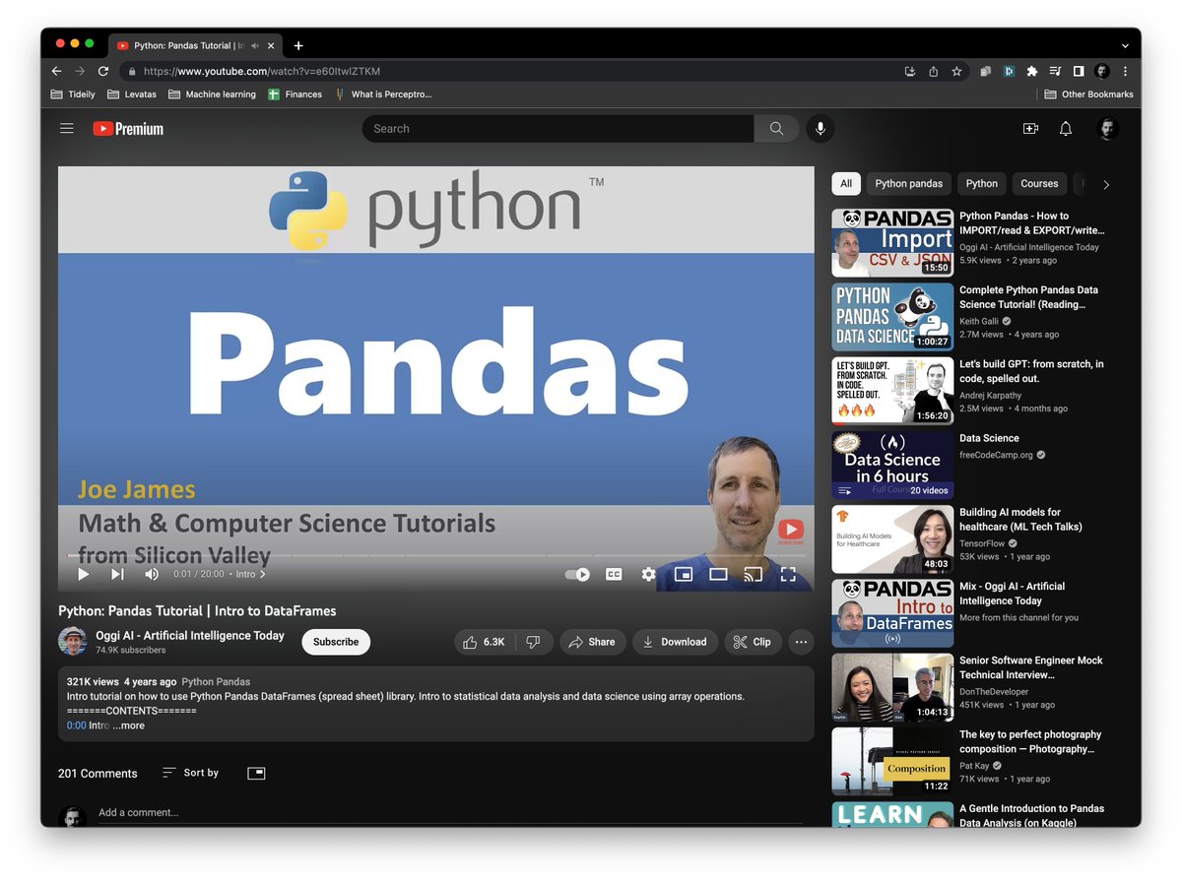The image size is (1182, 881).
Task: Share this page from address bar
Action: 933,71
